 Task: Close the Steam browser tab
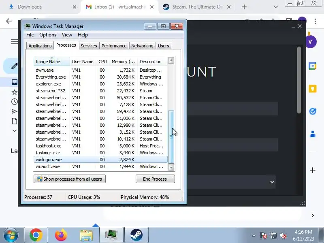(229, 7)
